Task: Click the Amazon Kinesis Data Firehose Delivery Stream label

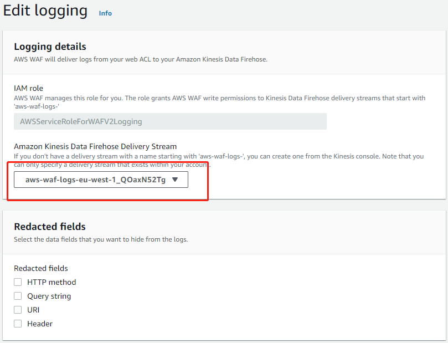Action: click(x=95, y=146)
